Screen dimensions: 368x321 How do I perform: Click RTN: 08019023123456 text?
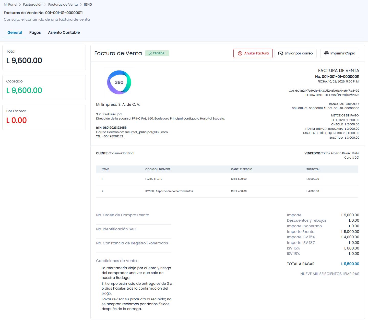click(111, 128)
